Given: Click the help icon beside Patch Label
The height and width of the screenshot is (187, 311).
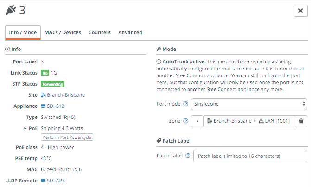Looking at the screenshot, I should (188, 156).
